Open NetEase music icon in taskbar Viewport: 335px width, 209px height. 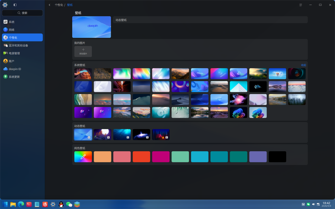[x=45, y=204]
